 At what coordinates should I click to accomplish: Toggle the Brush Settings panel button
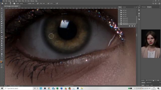point(14,3)
